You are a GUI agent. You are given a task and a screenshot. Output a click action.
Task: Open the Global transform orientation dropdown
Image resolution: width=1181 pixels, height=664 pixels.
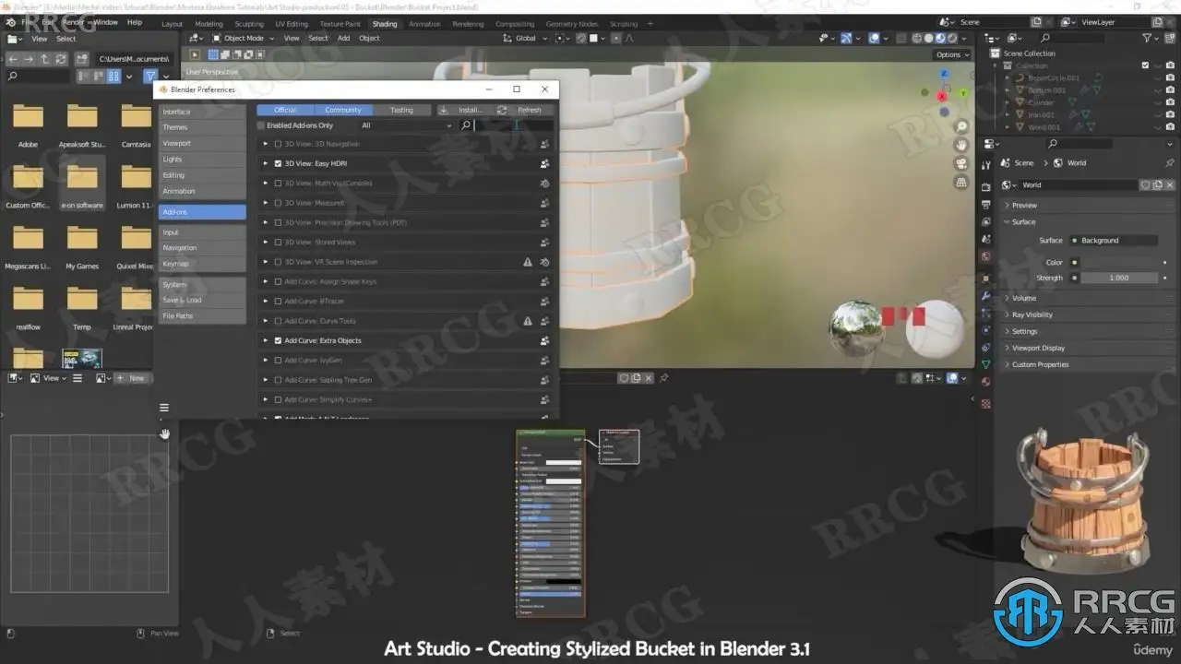[525, 38]
